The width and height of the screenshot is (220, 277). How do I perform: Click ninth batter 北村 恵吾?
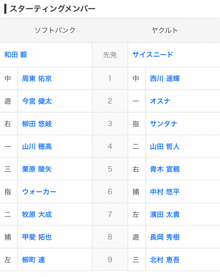pyautogui.click(x=165, y=260)
